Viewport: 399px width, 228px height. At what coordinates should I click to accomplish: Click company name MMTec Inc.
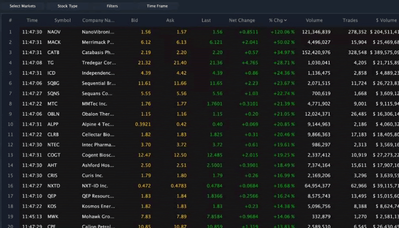click(95, 104)
